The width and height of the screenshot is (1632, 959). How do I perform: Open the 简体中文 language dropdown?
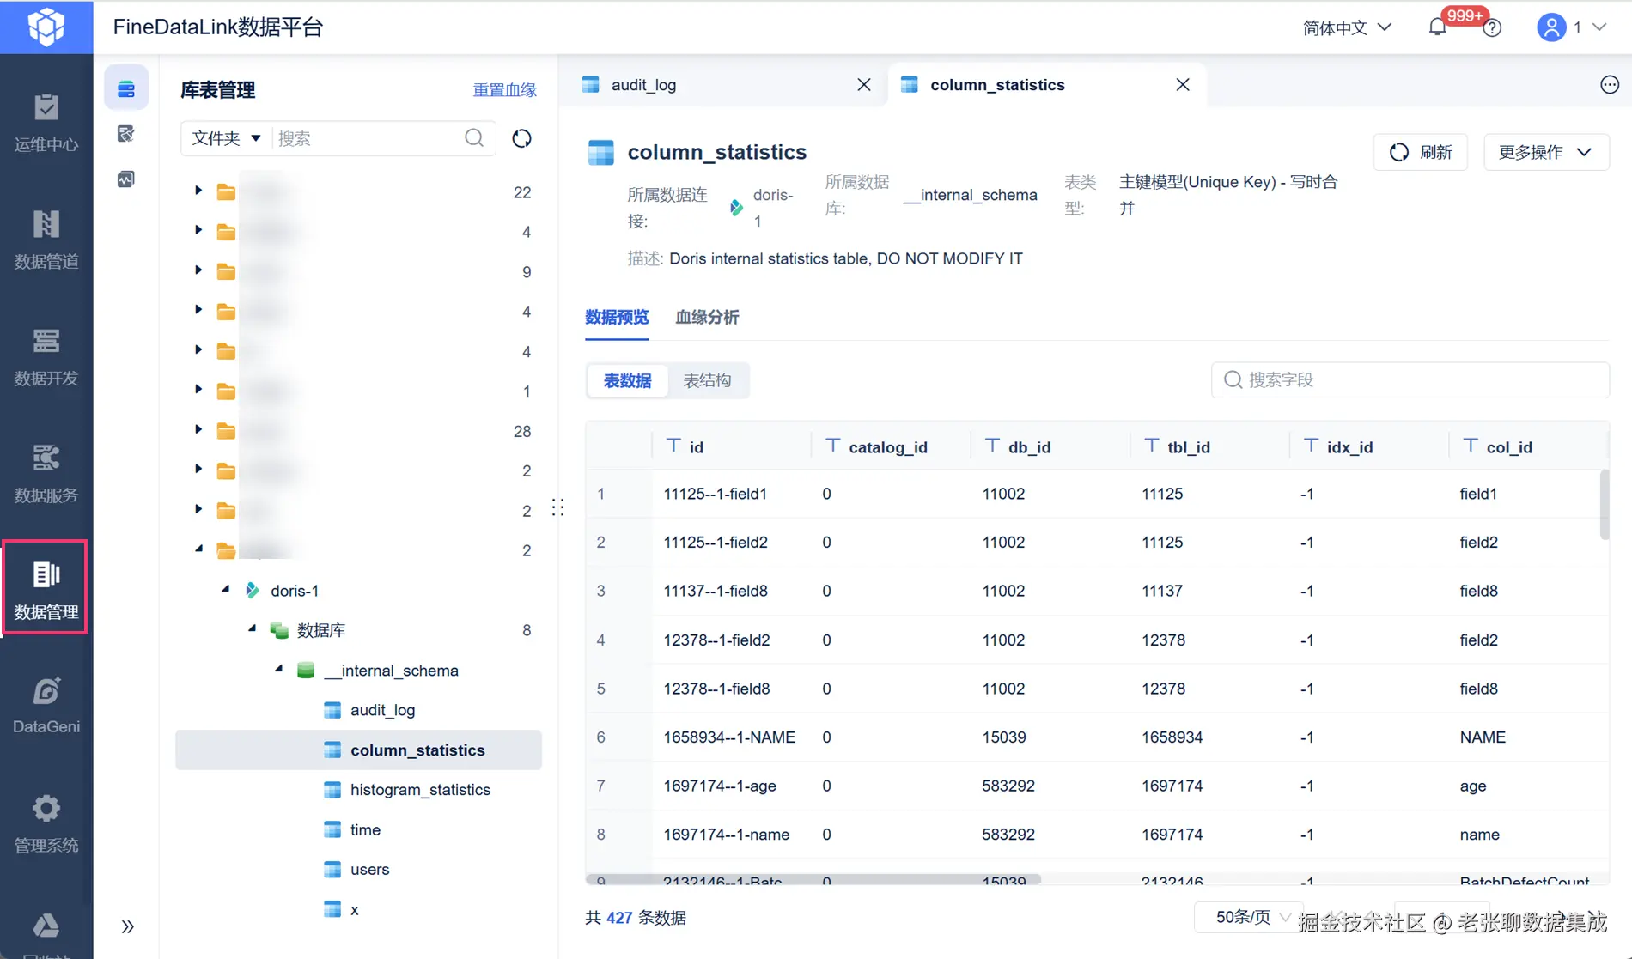tap(1346, 27)
